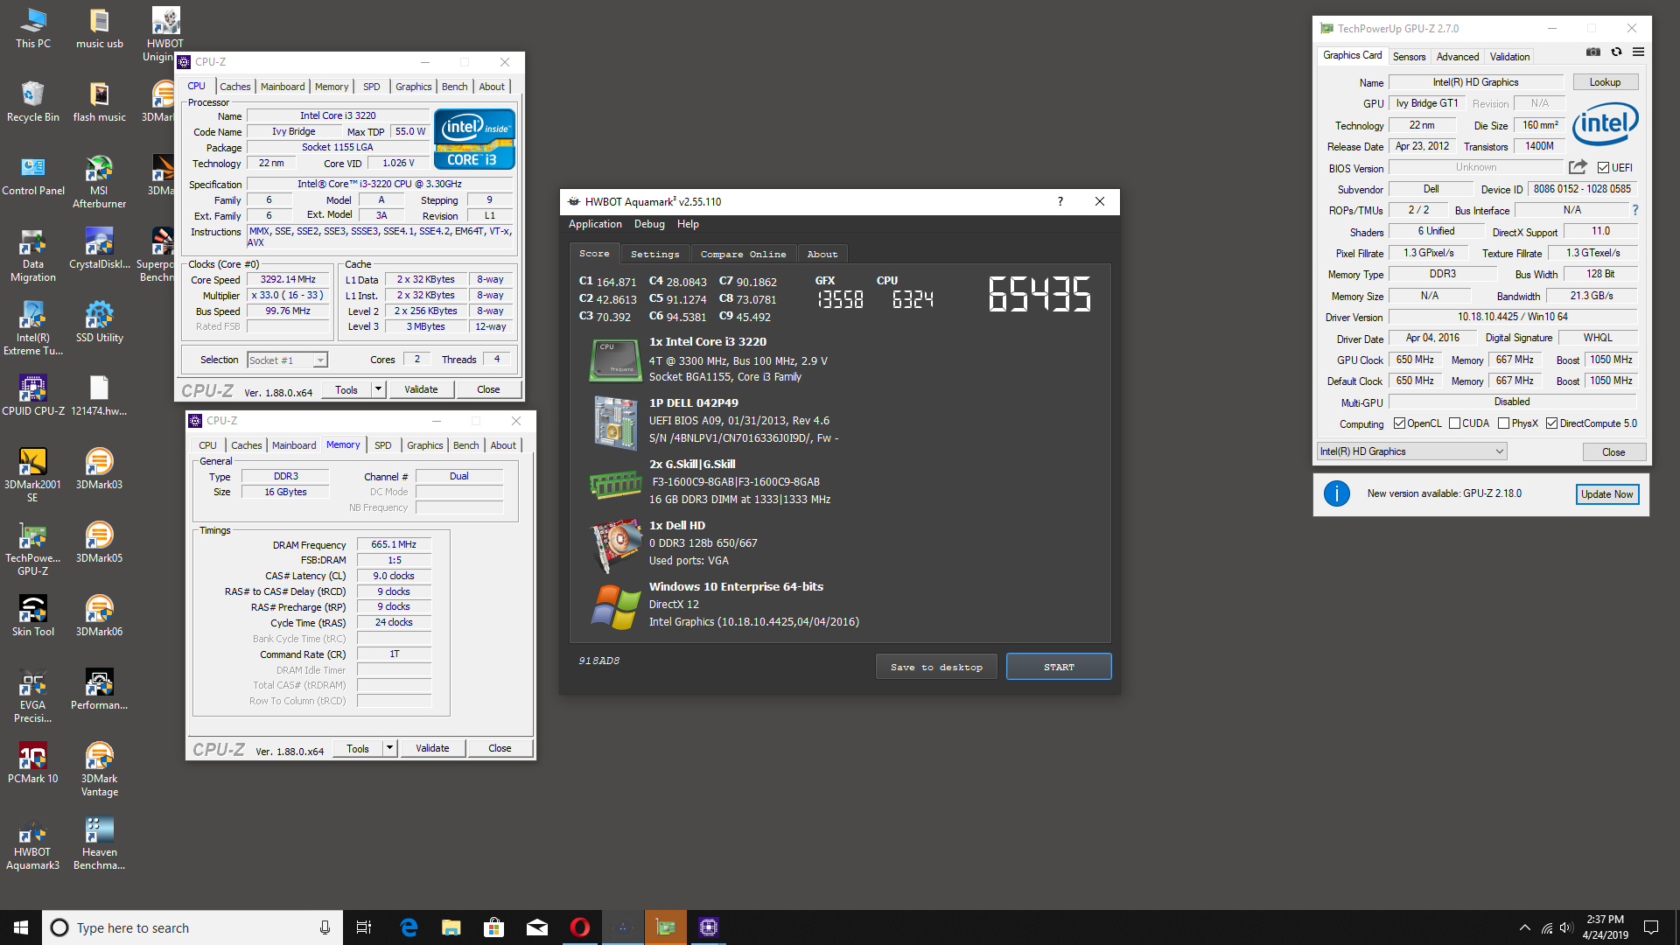Open File Explorer from the taskbar
The image size is (1680, 945).
(x=451, y=927)
